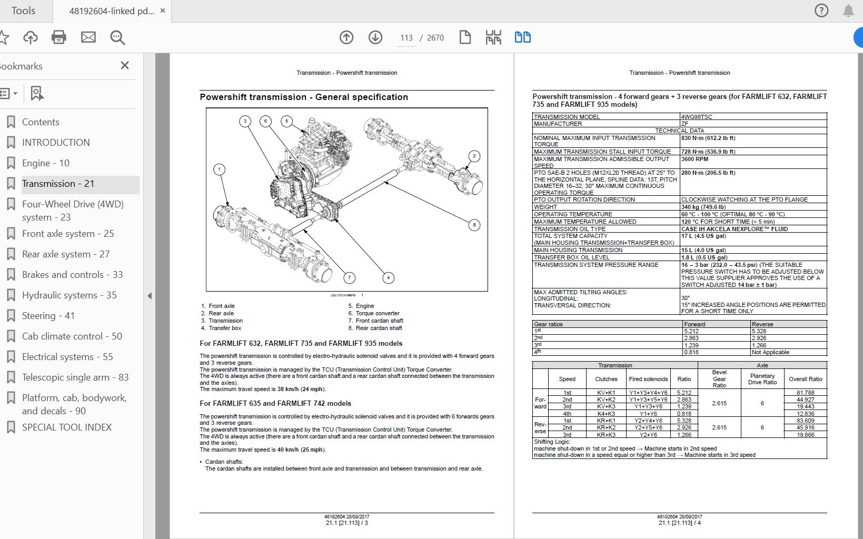Open the notifications bell
This screenshot has width=863, height=539.
[848, 11]
